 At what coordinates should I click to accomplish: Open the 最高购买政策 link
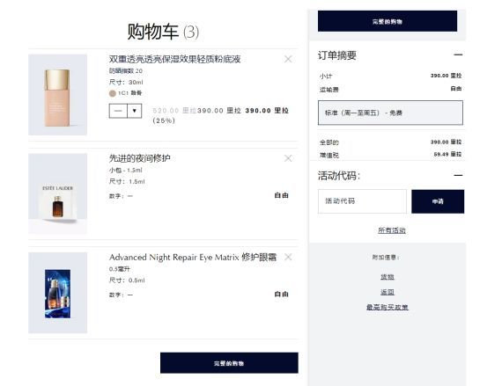pos(387,307)
